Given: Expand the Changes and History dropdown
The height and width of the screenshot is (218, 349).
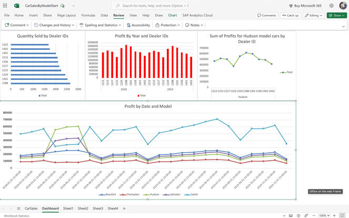Looking at the screenshot, I should (55, 25).
